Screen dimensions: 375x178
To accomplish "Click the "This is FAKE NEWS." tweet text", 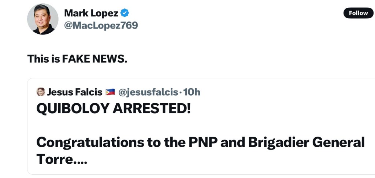I will [77, 59].
